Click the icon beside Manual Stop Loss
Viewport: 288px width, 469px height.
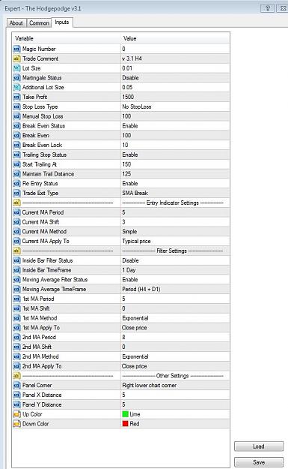click(x=16, y=116)
